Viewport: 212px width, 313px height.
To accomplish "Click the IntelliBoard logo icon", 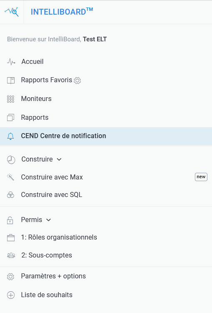I will 12,12.
